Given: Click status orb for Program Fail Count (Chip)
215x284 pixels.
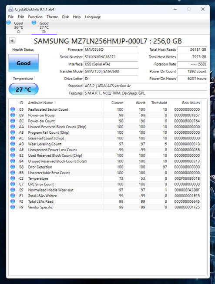Looking at the screenshot, I should click(13, 132).
